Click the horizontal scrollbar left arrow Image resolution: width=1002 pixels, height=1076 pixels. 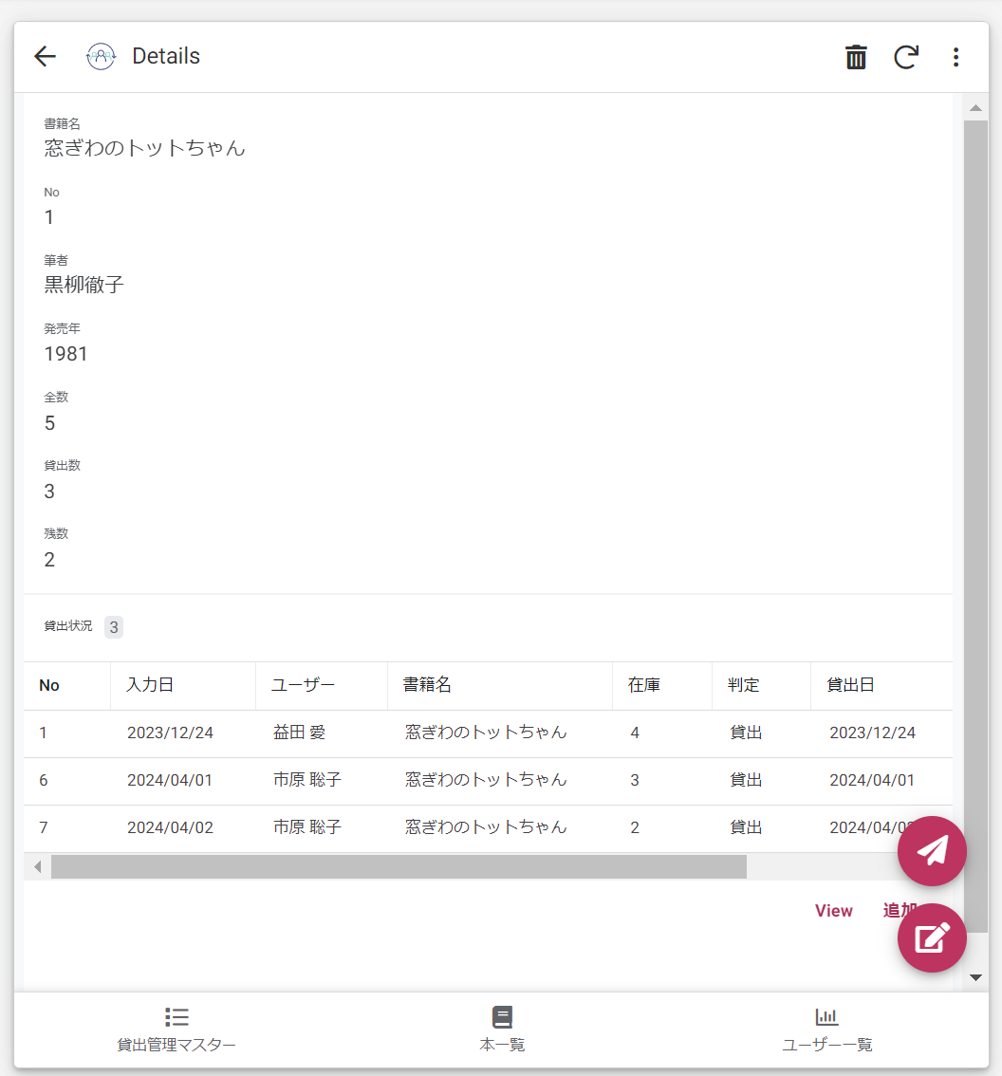pos(38,866)
